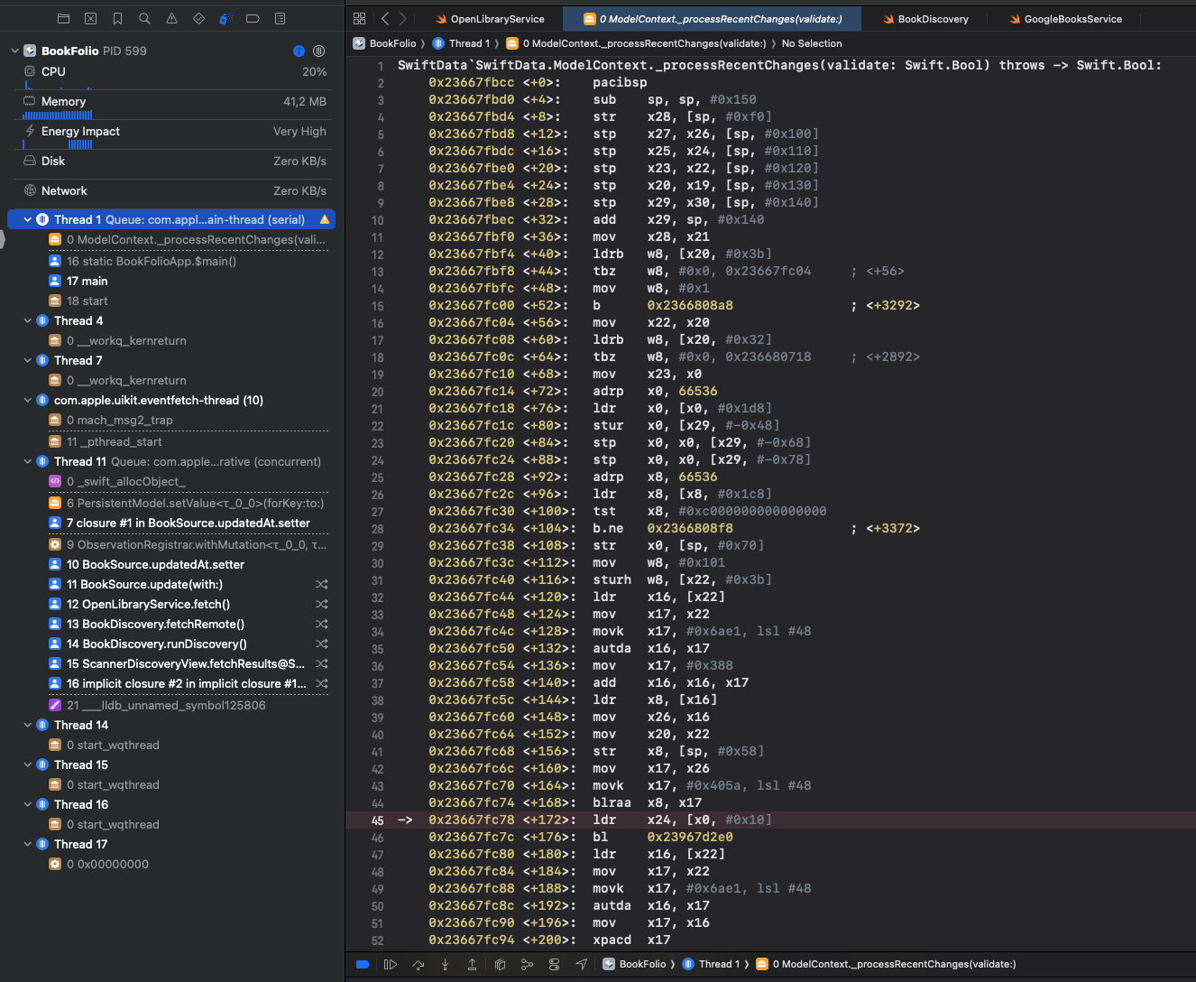Switch to the GoogleBooksService tab
This screenshot has height=982, width=1196.
(1072, 19)
